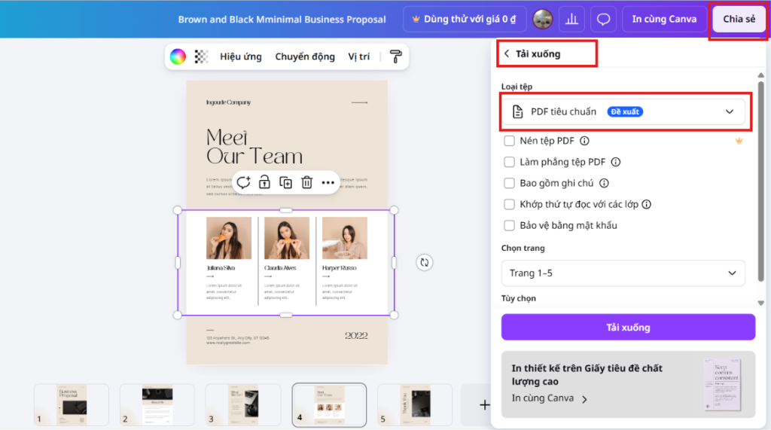The width and height of the screenshot is (771, 430).
Task: Click the comment with plus icon
Action: 243,182
